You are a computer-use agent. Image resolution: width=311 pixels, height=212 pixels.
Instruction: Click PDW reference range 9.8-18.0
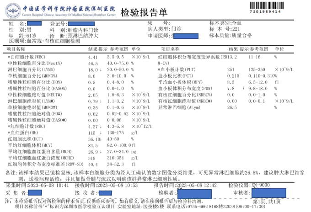(x=258, y=89)
